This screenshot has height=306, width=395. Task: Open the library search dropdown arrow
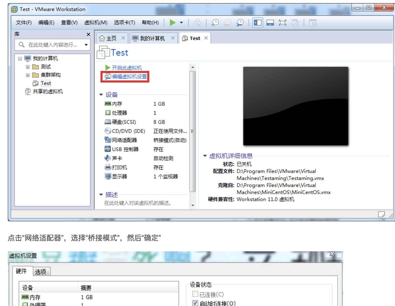coord(86,45)
